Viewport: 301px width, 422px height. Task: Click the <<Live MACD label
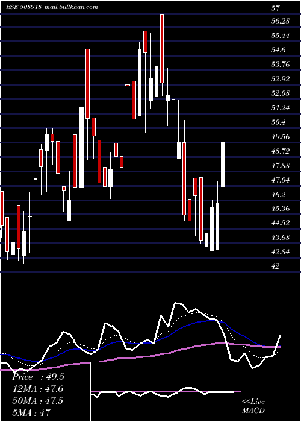tap(253, 406)
